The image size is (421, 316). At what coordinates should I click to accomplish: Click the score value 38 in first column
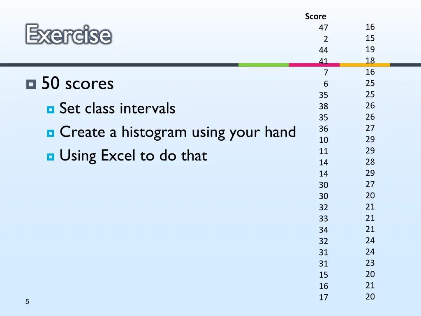click(x=324, y=106)
